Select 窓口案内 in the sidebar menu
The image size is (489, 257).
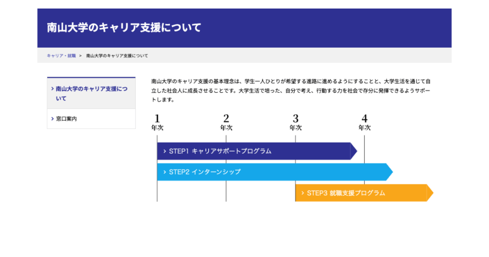pos(66,119)
